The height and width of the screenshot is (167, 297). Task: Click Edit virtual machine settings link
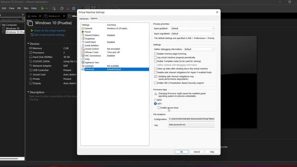click(49, 35)
